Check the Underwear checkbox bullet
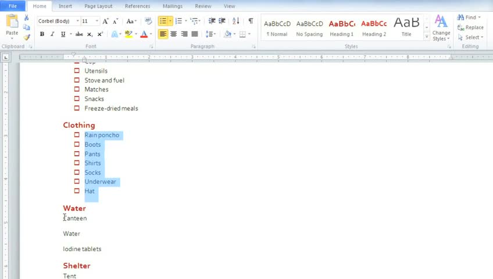Image resolution: width=493 pixels, height=279 pixels. pyautogui.click(x=77, y=181)
